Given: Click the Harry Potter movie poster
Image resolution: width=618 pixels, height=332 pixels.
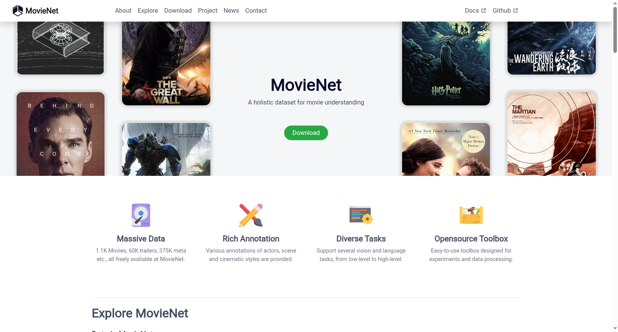Looking at the screenshot, I should 446,63.
